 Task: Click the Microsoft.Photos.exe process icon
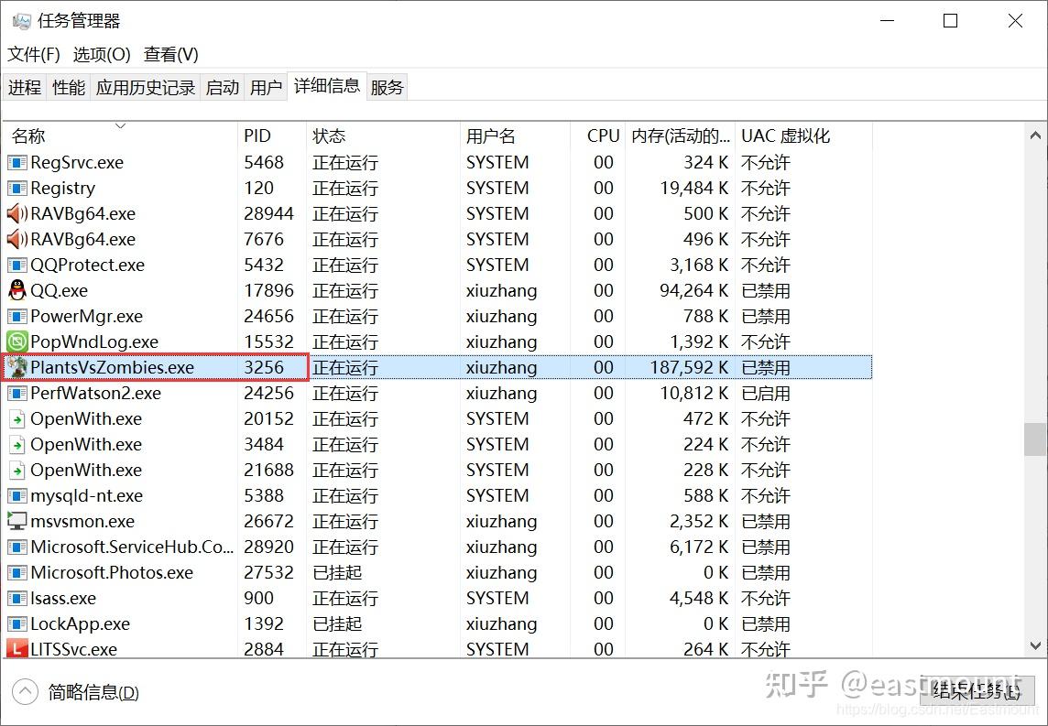click(16, 572)
